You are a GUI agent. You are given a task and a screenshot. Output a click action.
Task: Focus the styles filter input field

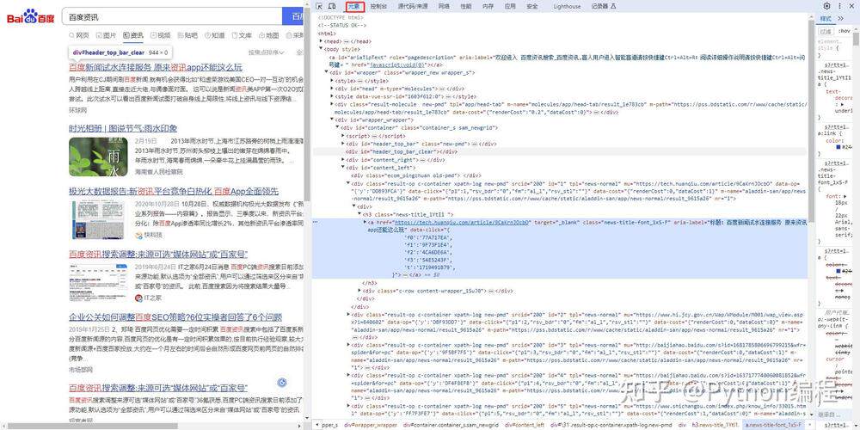pos(826,31)
